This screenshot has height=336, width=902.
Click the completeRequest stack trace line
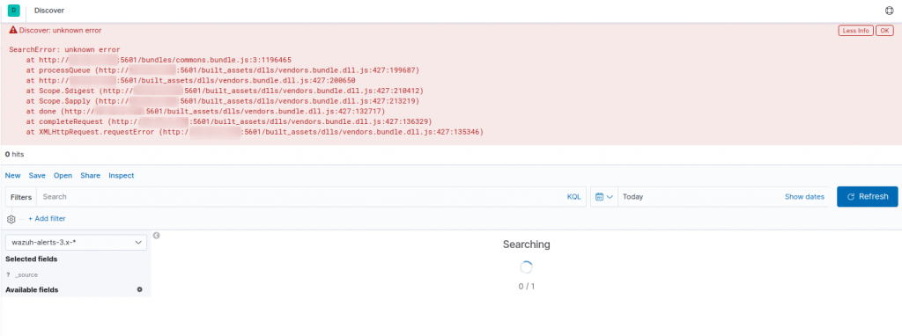point(228,122)
